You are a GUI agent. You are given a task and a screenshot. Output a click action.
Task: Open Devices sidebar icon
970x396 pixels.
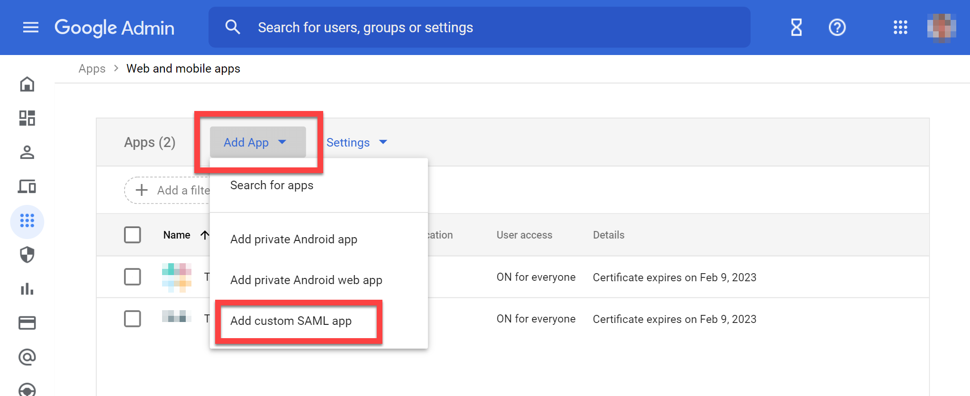coord(27,186)
